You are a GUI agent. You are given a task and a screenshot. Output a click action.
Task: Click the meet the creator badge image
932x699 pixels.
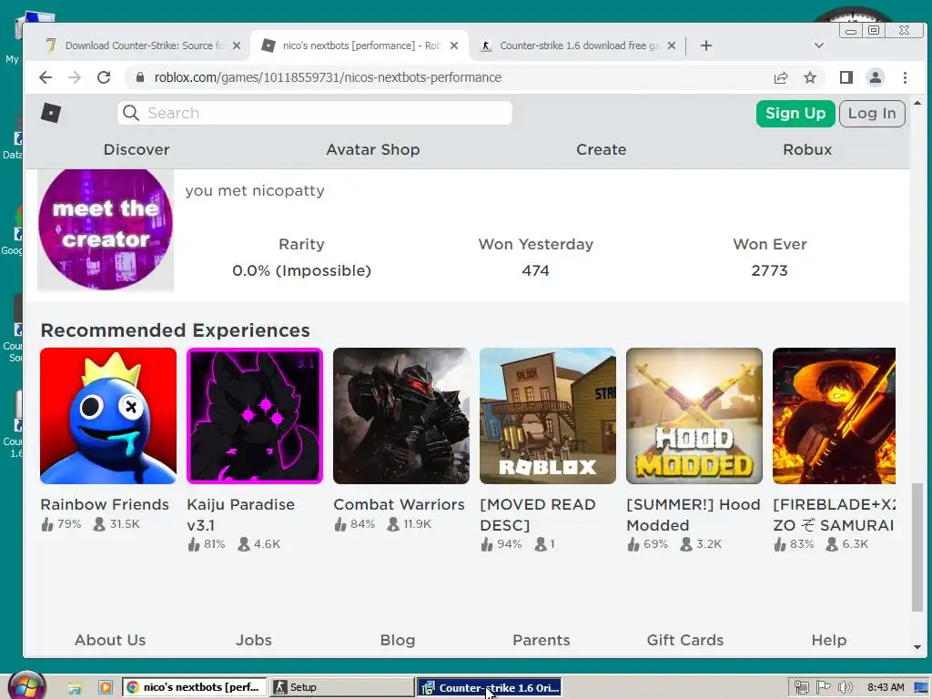pyautogui.click(x=106, y=230)
